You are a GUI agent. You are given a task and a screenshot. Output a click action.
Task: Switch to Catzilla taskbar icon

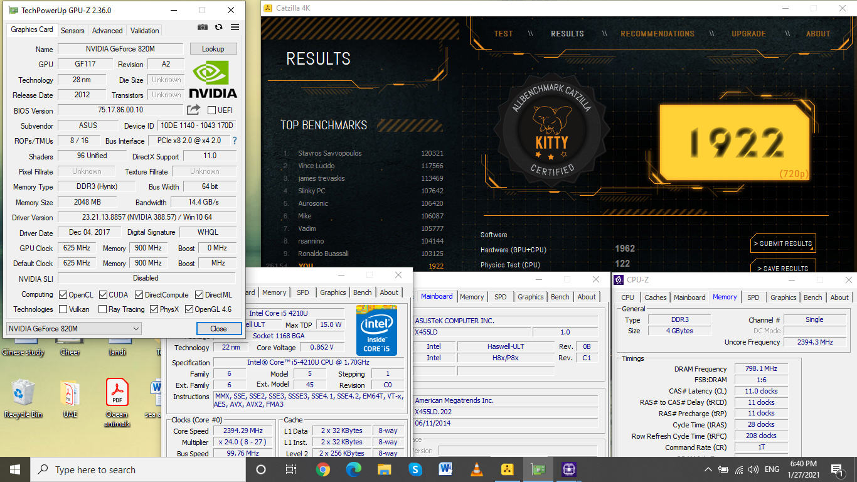click(x=507, y=469)
